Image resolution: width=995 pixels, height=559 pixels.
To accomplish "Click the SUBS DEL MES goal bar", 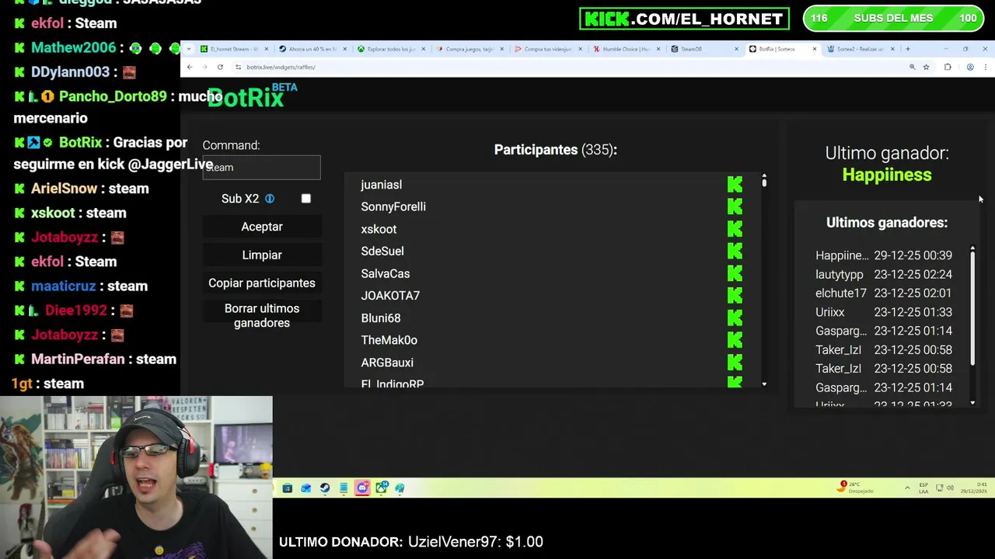I will pyautogui.click(x=893, y=19).
